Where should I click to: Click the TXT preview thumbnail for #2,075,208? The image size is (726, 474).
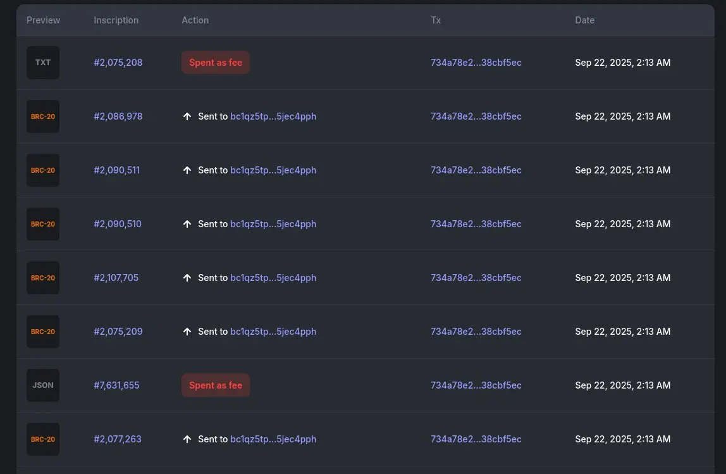point(43,63)
